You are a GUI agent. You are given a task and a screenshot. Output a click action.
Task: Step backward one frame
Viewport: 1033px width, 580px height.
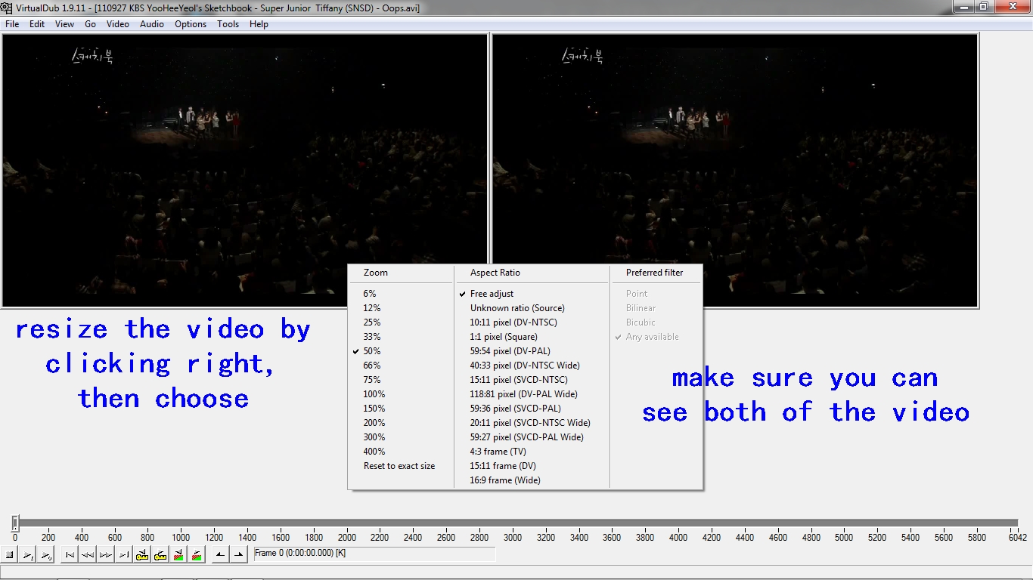tap(88, 555)
